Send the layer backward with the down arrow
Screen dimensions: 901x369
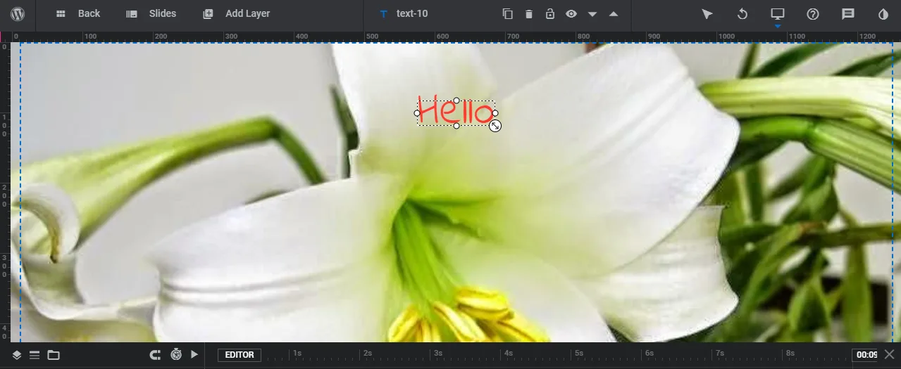click(592, 14)
